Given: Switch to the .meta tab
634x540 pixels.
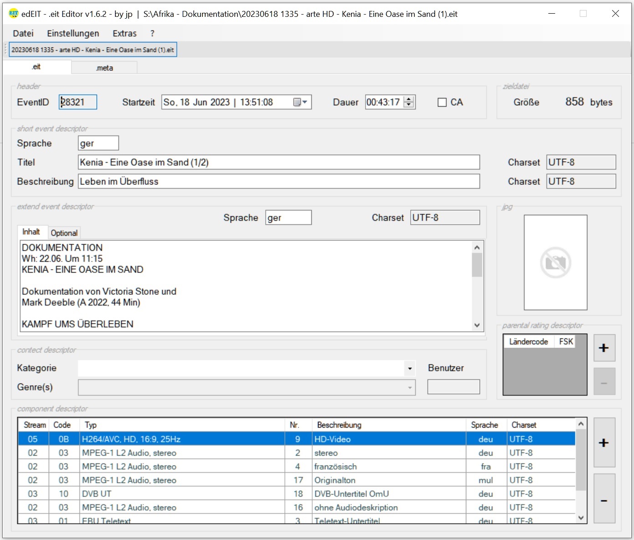Looking at the screenshot, I should pos(104,68).
